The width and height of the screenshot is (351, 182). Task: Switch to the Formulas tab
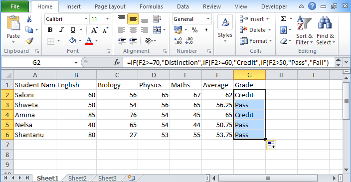coord(151,6)
